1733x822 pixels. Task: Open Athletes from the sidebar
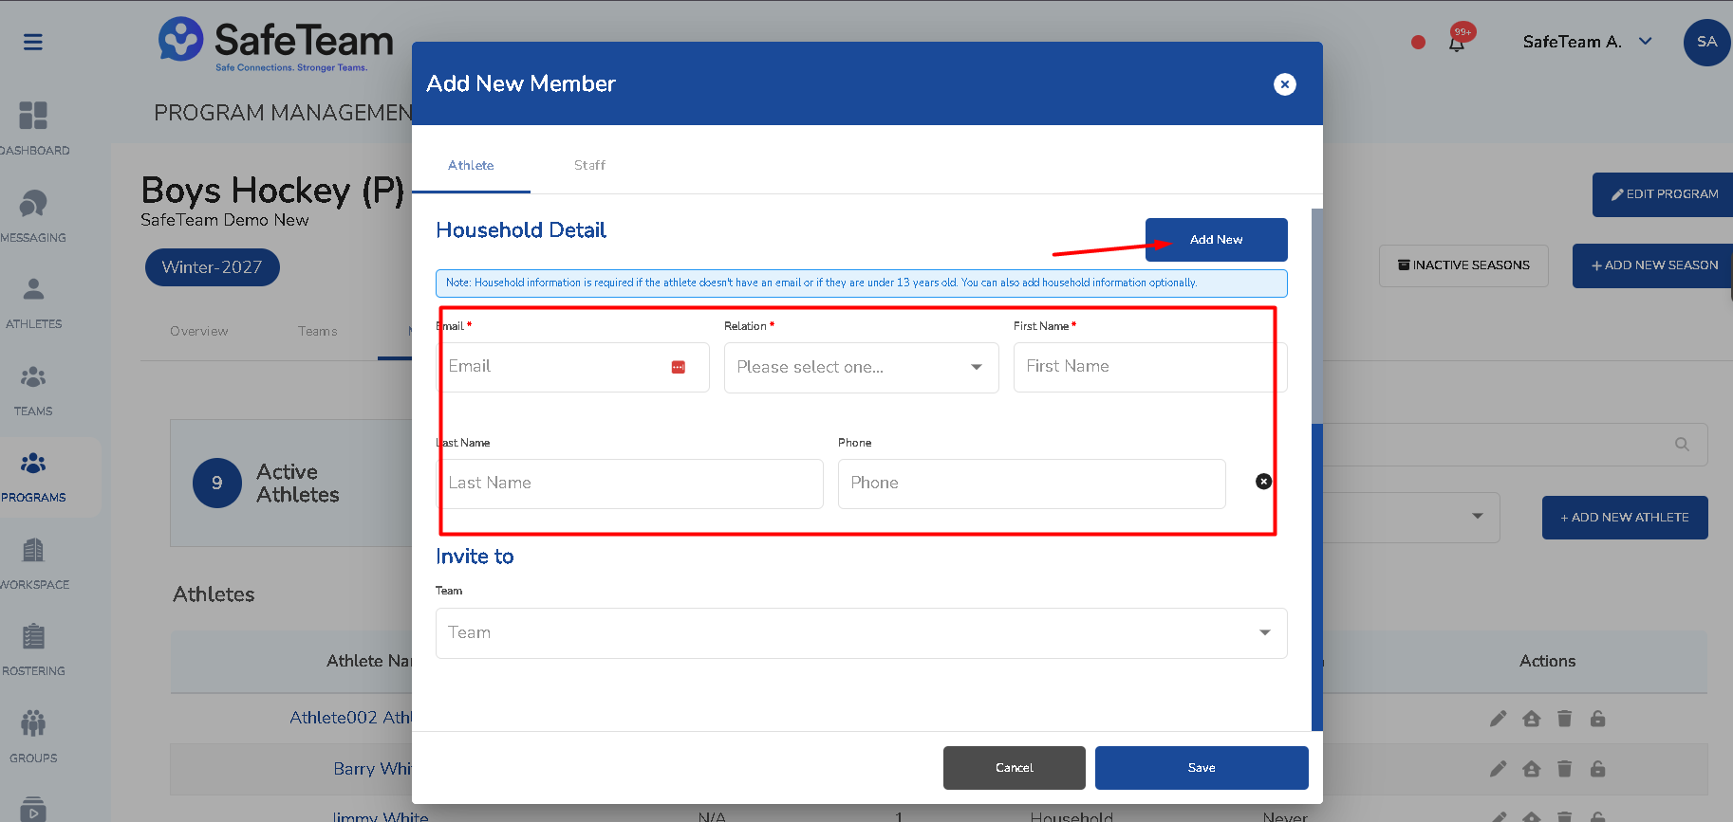tap(33, 303)
